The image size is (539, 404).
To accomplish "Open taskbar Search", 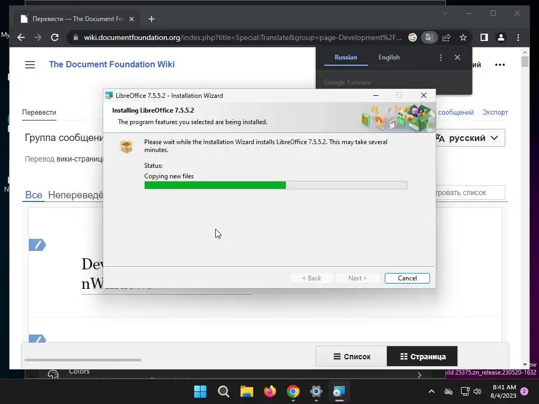I will pos(223,391).
